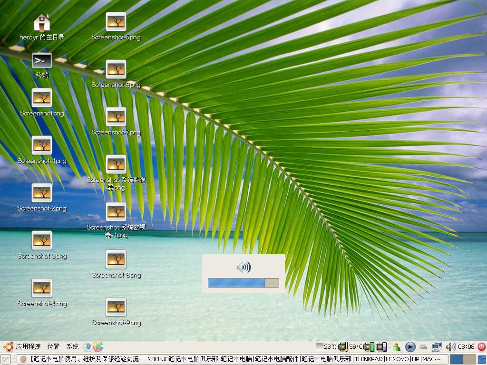
Task: Select the Screenshot-5.png desktop file
Action: (116, 22)
